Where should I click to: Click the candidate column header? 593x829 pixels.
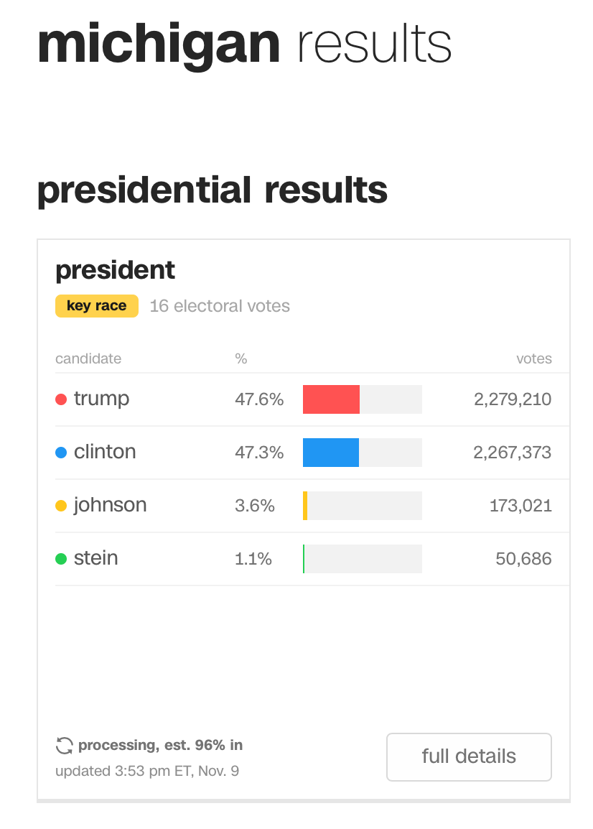[88, 358]
